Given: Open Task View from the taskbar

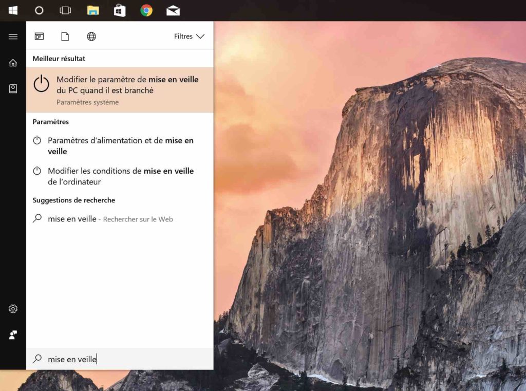Looking at the screenshot, I should (65, 10).
